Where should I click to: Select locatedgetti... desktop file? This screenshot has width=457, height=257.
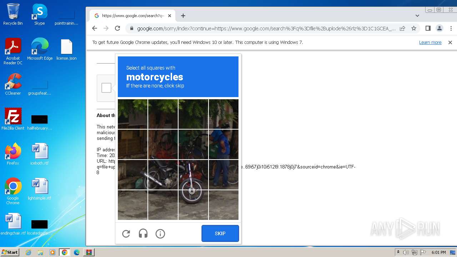point(40,227)
